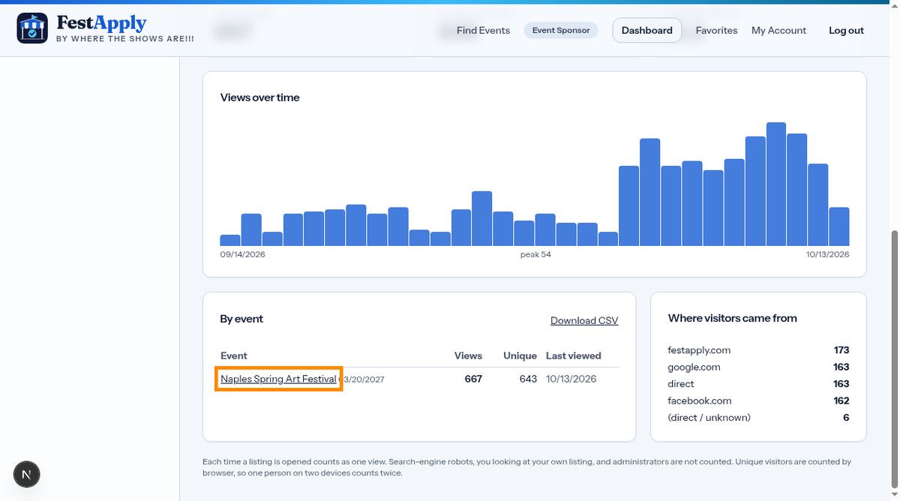The width and height of the screenshot is (900, 501).
Task: Click the "Last viewed" column header
Action: pyautogui.click(x=574, y=355)
